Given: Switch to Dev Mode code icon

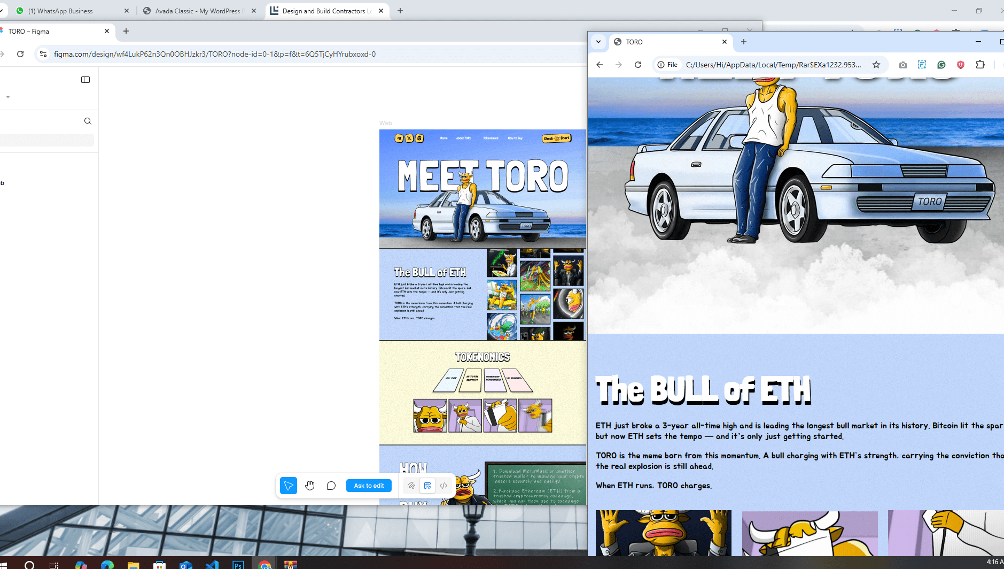Looking at the screenshot, I should (x=443, y=486).
